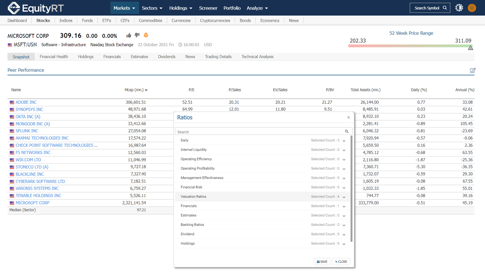
Task: Expand the Operating Efficiency group
Action: (344, 159)
